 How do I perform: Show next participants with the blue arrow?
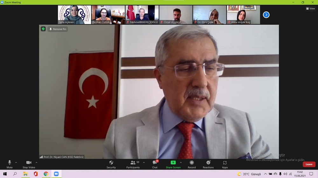tap(266, 15)
